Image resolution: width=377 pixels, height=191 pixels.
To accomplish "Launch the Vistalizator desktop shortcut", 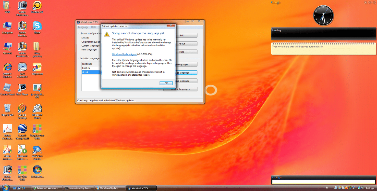I will [x=37, y=172].
